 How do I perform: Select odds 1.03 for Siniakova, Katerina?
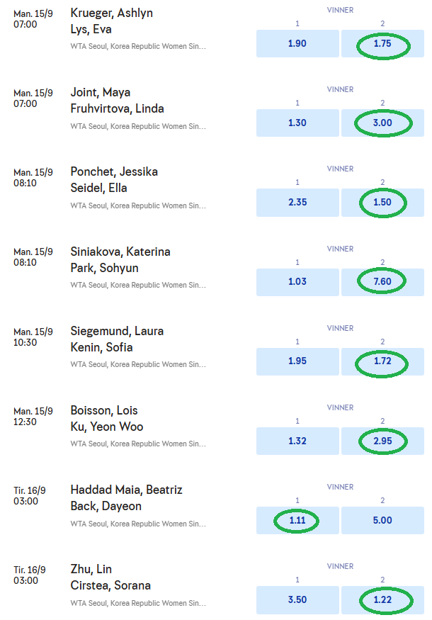click(x=297, y=281)
